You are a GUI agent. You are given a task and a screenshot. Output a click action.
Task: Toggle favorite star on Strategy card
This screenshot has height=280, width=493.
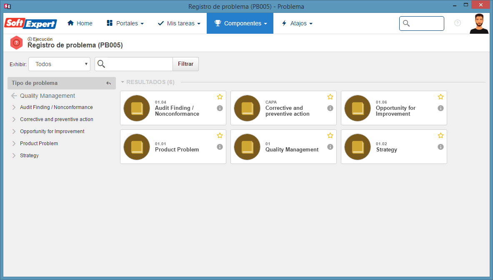(x=440, y=135)
